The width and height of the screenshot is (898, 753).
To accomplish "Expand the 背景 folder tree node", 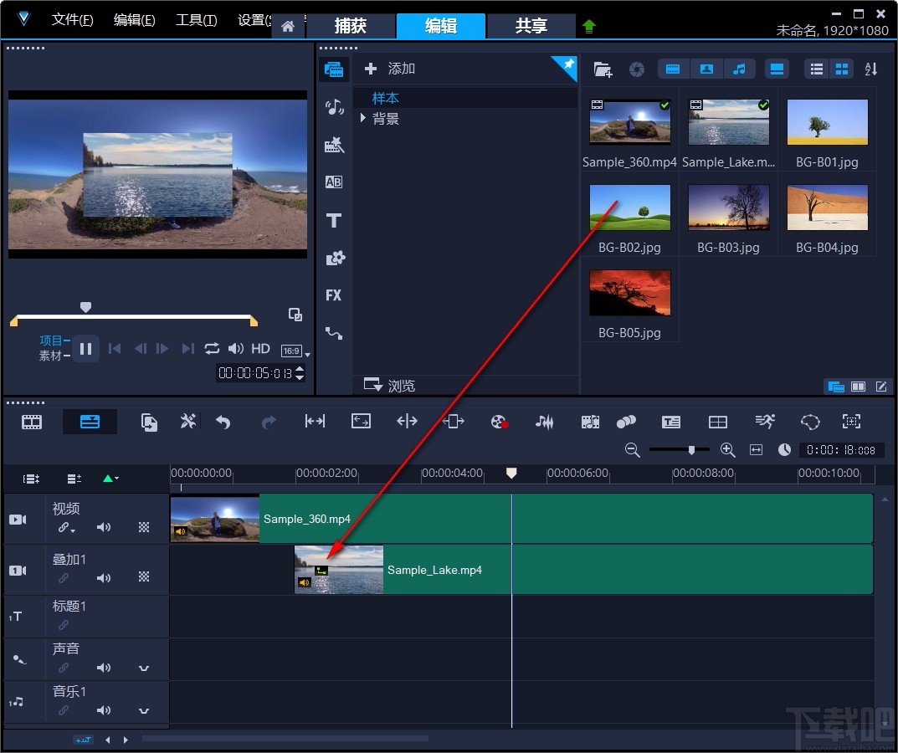I will coord(363,119).
